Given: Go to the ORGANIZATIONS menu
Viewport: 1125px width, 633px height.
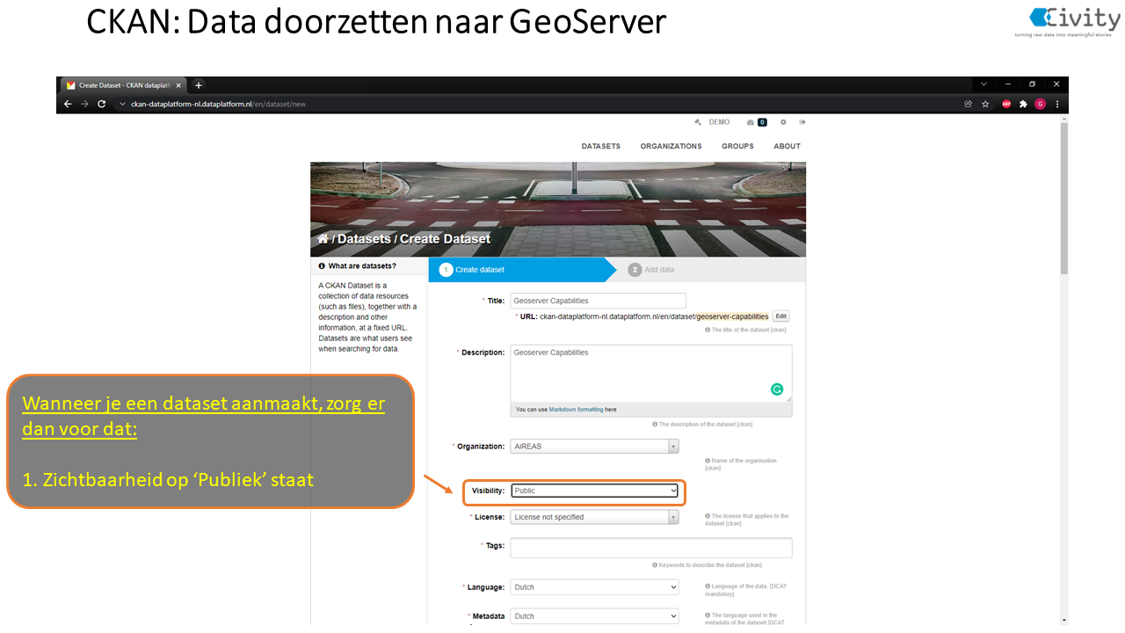Looking at the screenshot, I should point(671,146).
